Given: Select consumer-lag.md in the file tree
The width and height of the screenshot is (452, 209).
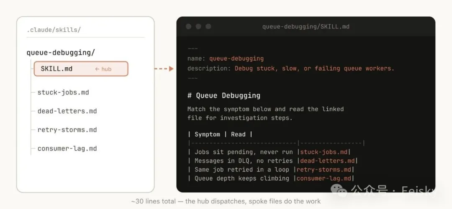Looking at the screenshot, I should (67, 148).
